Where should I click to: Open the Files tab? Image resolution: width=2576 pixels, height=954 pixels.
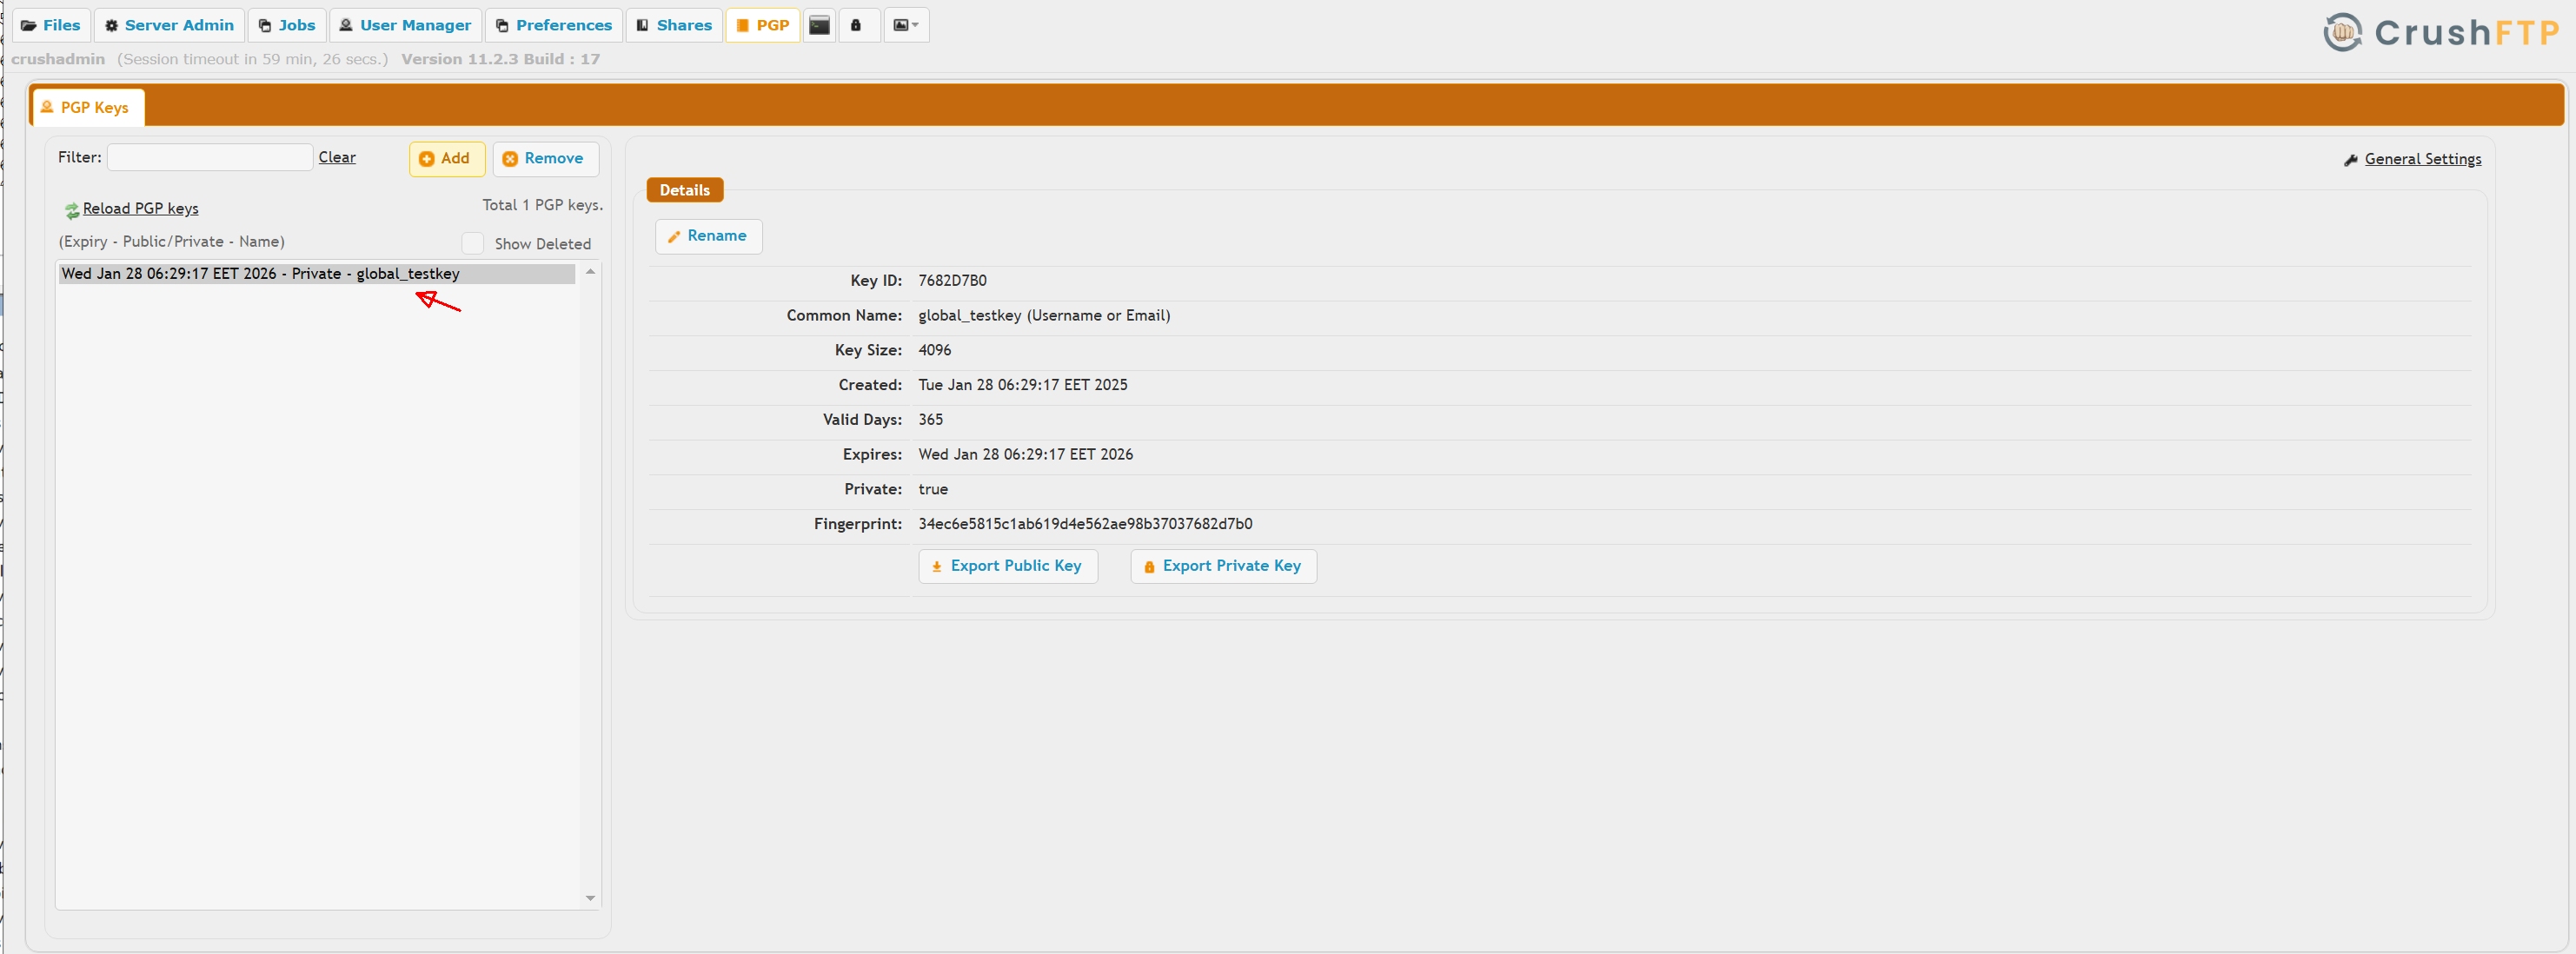tap(51, 25)
